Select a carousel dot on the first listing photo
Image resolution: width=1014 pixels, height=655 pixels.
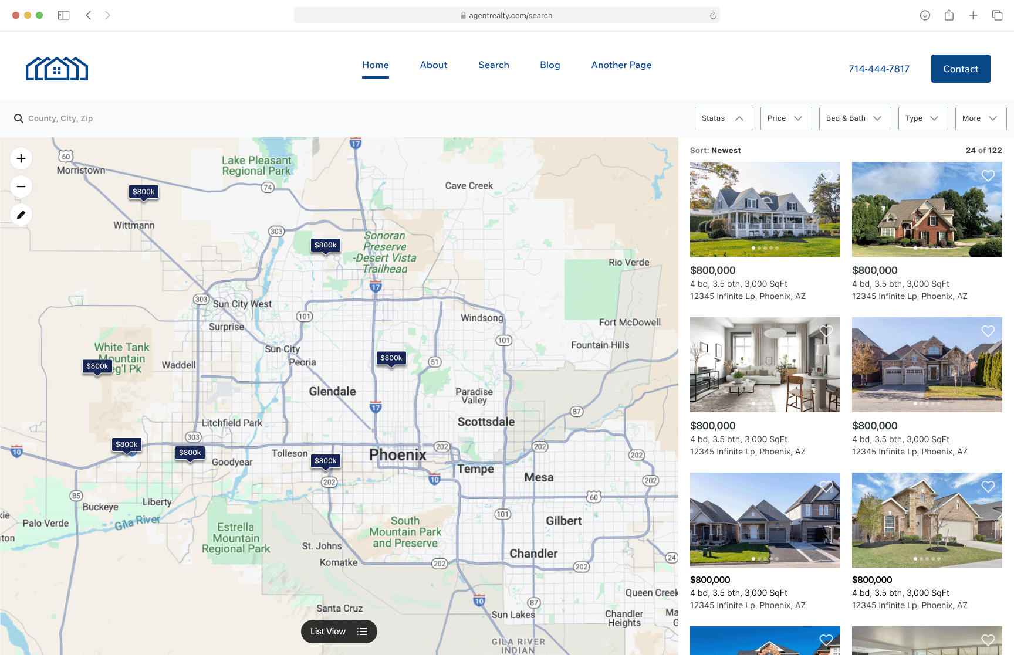click(753, 248)
